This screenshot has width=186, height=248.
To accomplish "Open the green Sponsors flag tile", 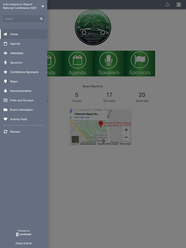I will (139, 64).
